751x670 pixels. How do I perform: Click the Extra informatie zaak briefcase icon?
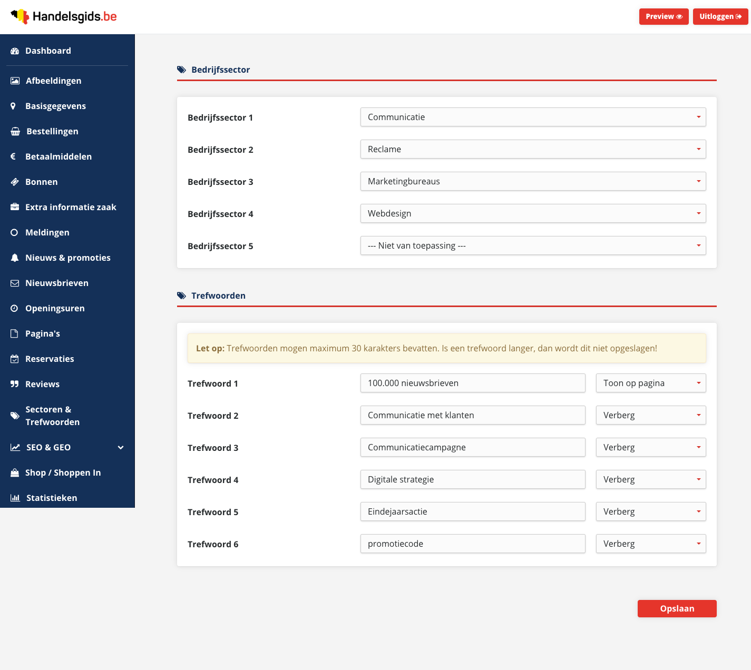15,207
